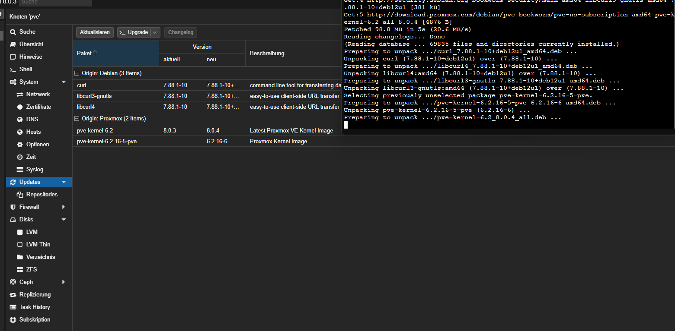The image size is (675, 331).
Task: Open the Repositories files icon
Action: pos(20,194)
